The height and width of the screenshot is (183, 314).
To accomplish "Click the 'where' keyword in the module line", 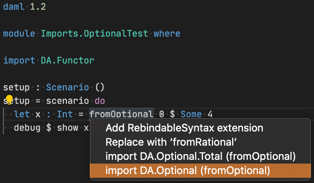I will coord(167,33).
